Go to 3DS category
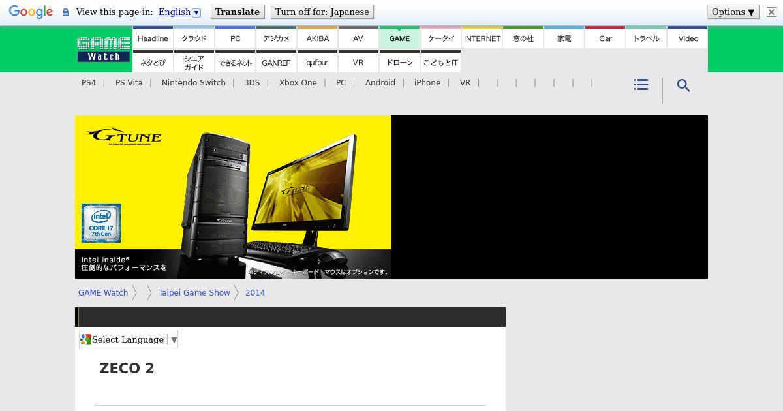783x411 pixels. point(252,82)
